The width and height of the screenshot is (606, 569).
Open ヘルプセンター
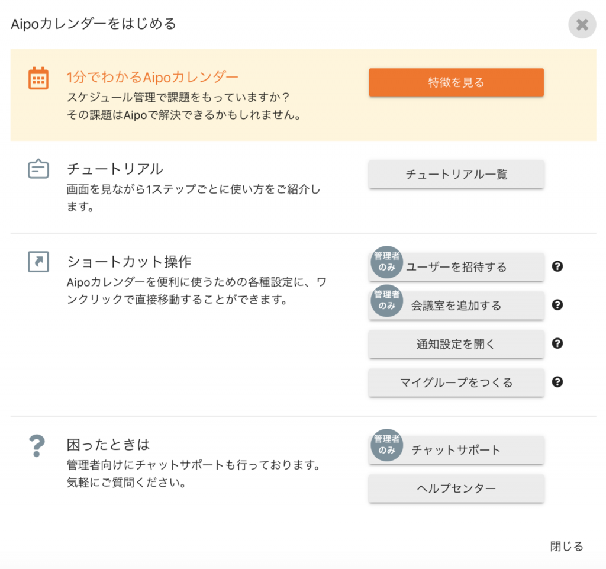click(x=456, y=488)
